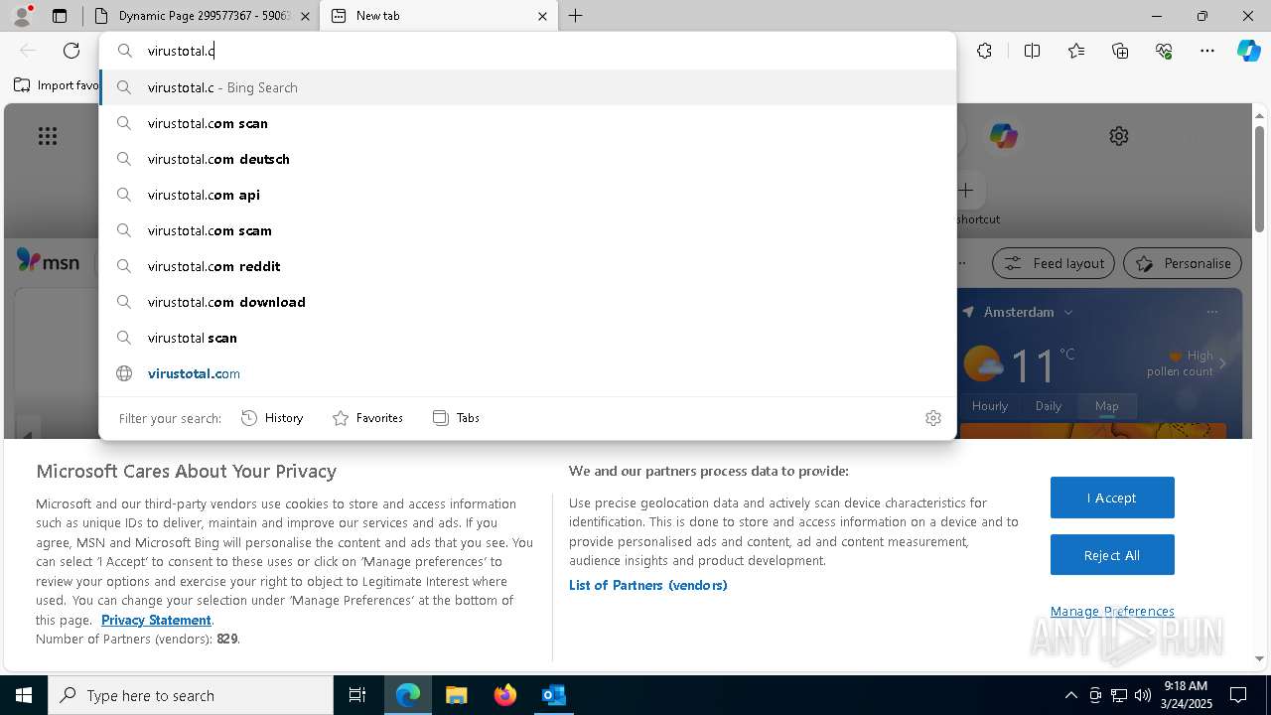Screen dimensions: 1271x715
Task: Select suggestion 'virustotal.com reddit'
Action: 527,266
